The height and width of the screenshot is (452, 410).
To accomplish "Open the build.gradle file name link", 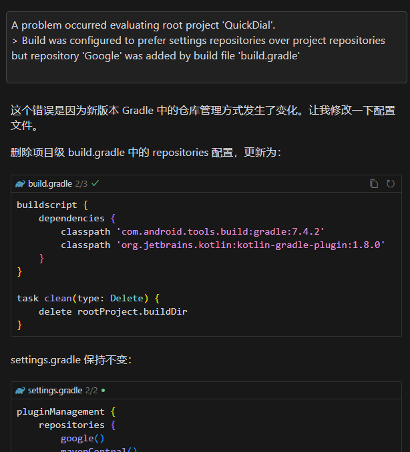I will pos(49,183).
